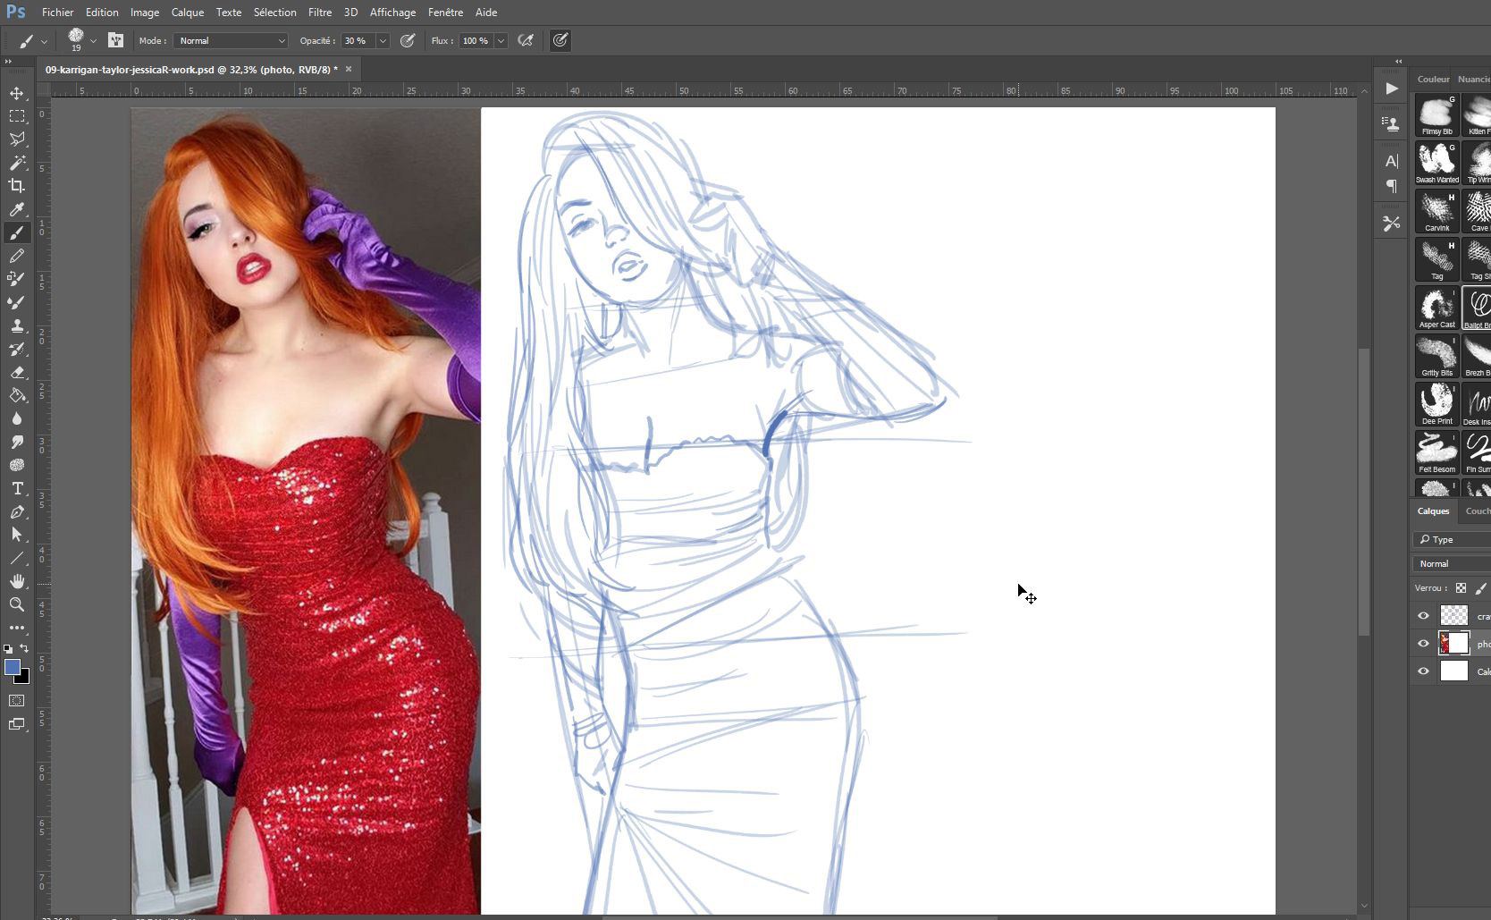
Task: Expand the collapsed panel dock arrows
Action: tap(1399, 62)
